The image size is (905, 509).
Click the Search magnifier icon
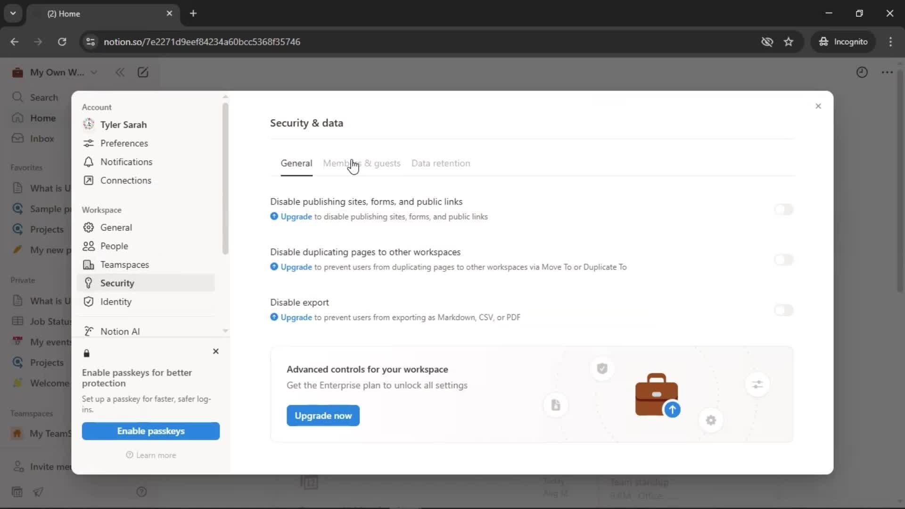pyautogui.click(x=17, y=97)
